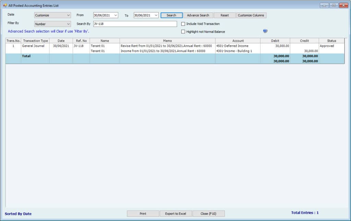Image resolution: width=351 pixels, height=221 pixels.
Task: Click the Total row label
Action: coord(26,56)
